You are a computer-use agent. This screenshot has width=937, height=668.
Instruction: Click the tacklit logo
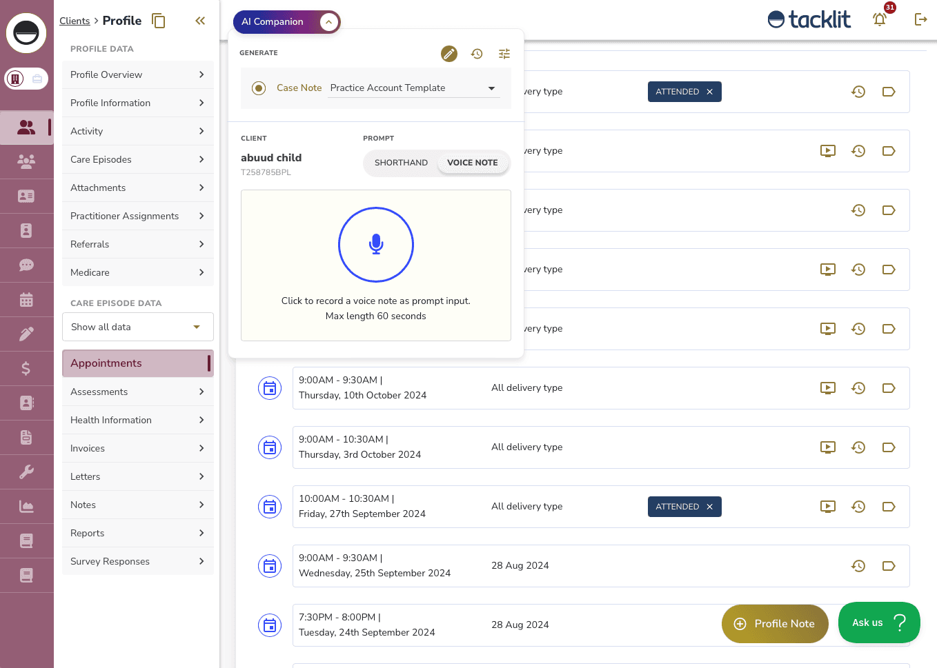click(809, 19)
